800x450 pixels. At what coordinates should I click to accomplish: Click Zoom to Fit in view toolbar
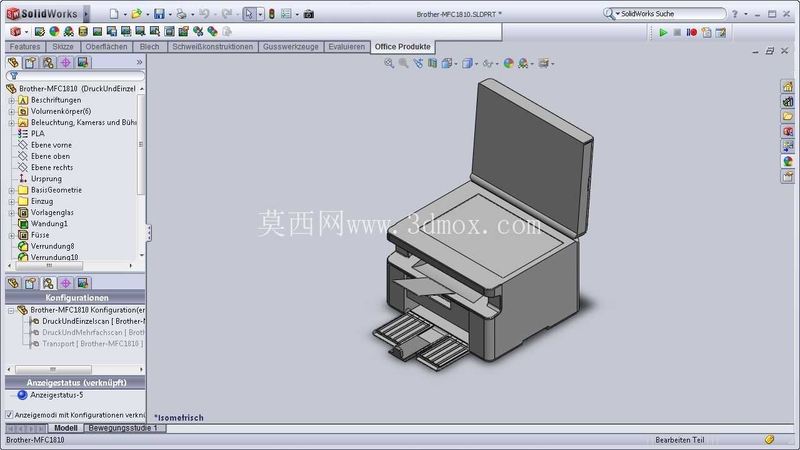coord(389,63)
